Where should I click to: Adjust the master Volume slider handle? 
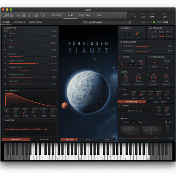156,138
